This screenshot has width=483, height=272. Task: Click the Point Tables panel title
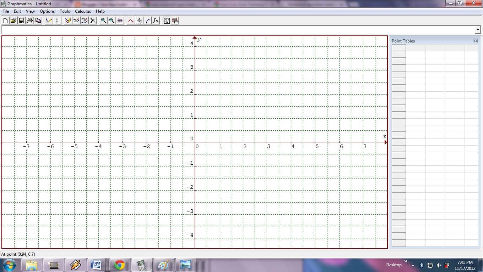pos(403,41)
